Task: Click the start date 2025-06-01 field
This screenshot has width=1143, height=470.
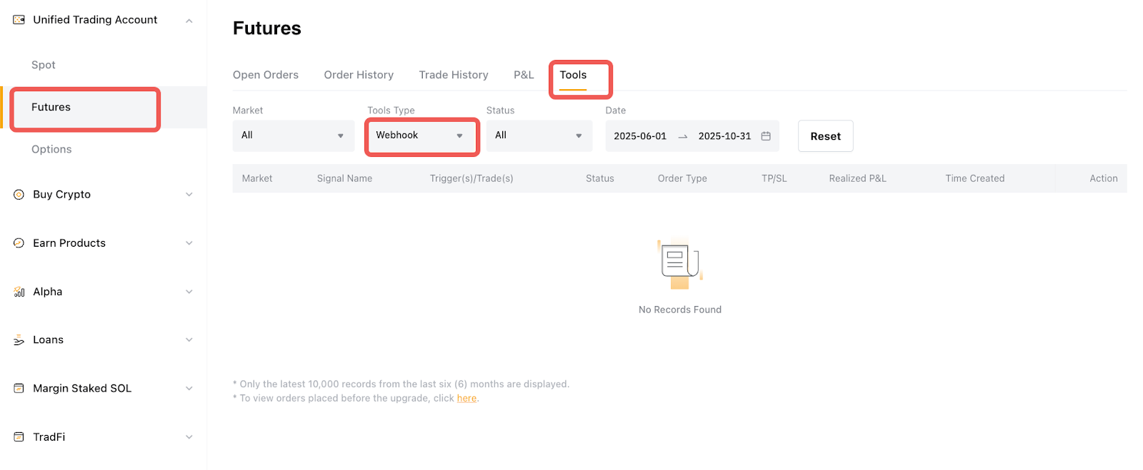Action: click(x=640, y=136)
